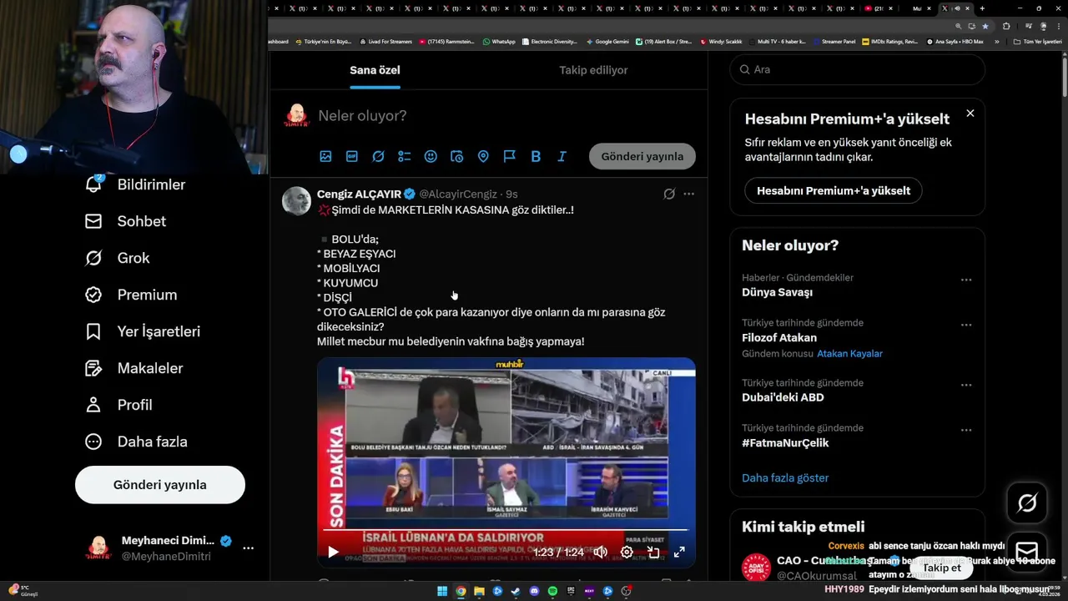Image resolution: width=1068 pixels, height=601 pixels.
Task: Open Atakan Kayalar topic link
Action: (849, 353)
